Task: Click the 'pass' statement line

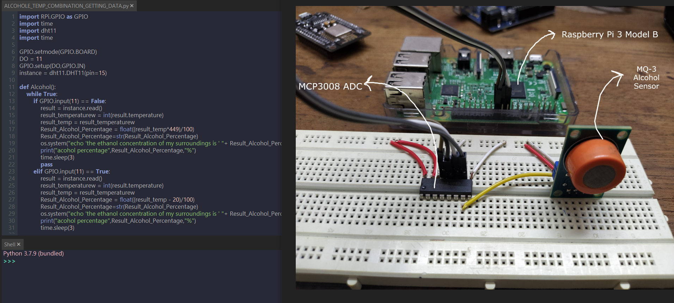Action: (x=47, y=164)
